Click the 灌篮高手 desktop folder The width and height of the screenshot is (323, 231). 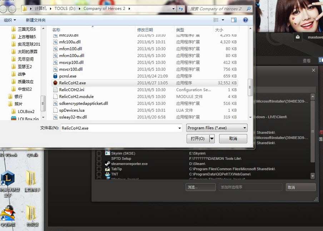[33, 182]
